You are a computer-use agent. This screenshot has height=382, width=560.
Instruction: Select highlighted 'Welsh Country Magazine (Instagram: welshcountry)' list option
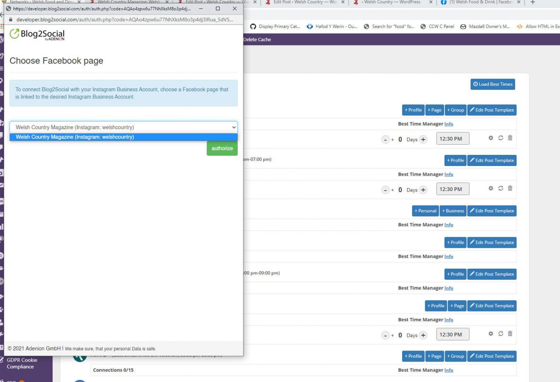point(123,137)
